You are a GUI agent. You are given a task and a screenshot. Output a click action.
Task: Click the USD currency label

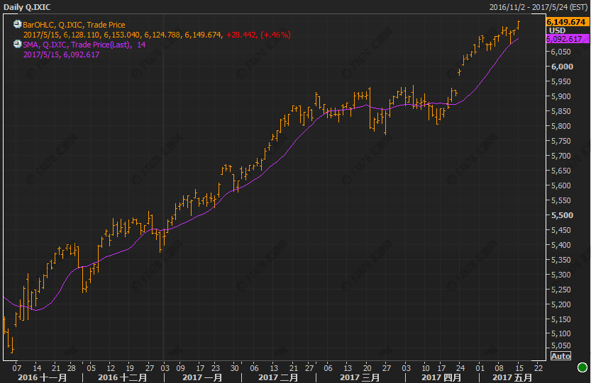(x=557, y=30)
